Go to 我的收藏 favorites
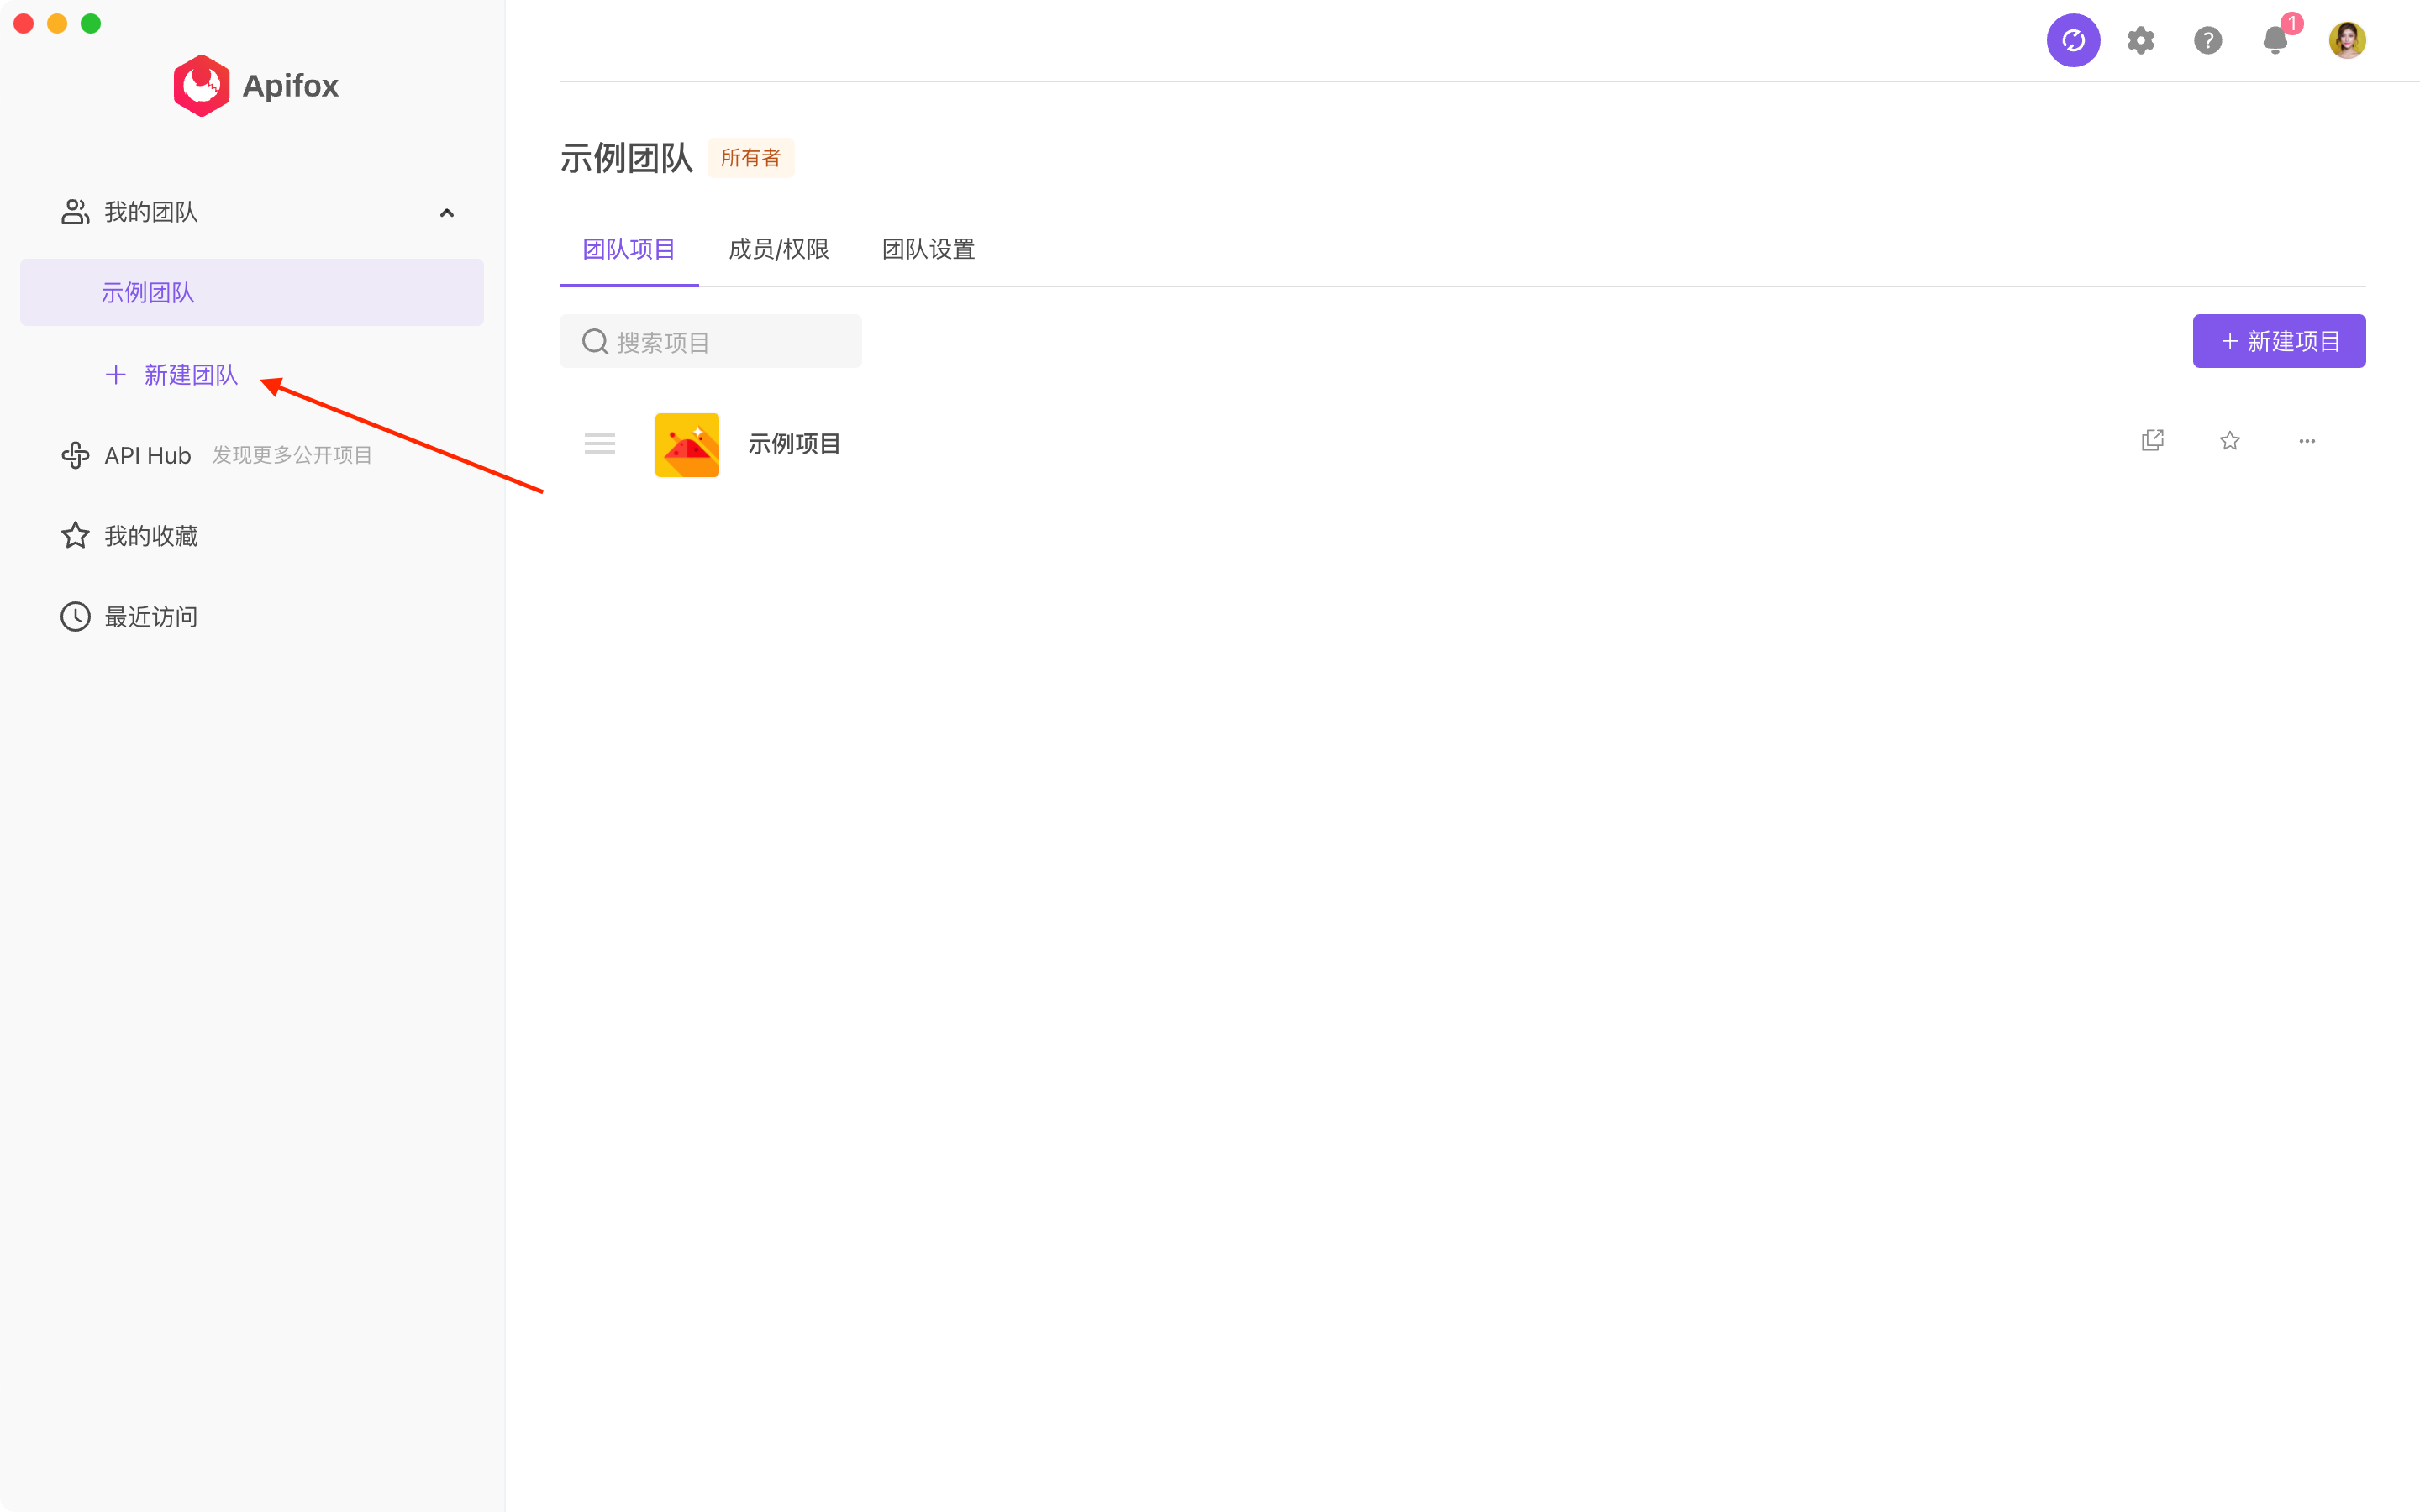This screenshot has width=2420, height=1512. pos(150,536)
